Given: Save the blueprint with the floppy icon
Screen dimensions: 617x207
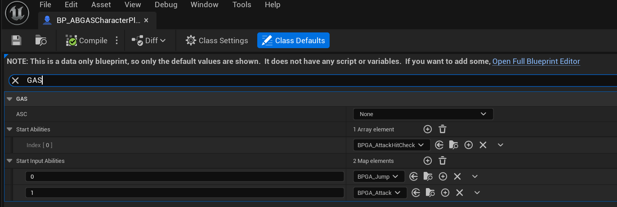Looking at the screenshot, I should [x=17, y=40].
